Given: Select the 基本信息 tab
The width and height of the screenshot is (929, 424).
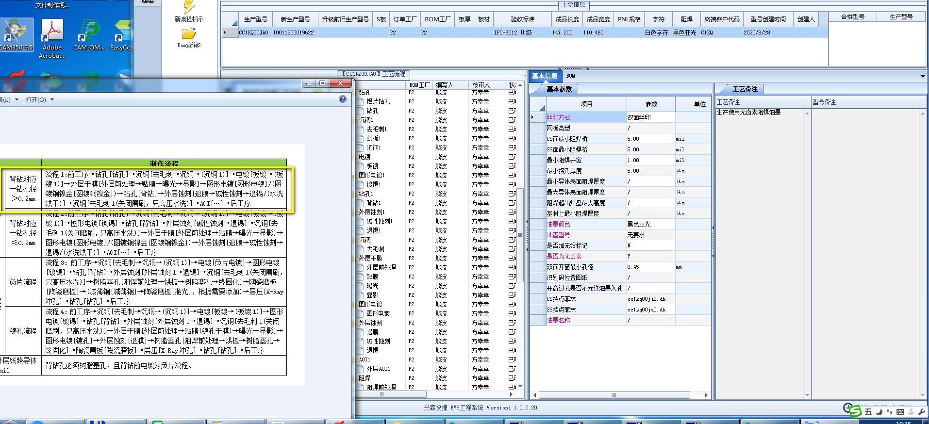Looking at the screenshot, I should (545, 76).
